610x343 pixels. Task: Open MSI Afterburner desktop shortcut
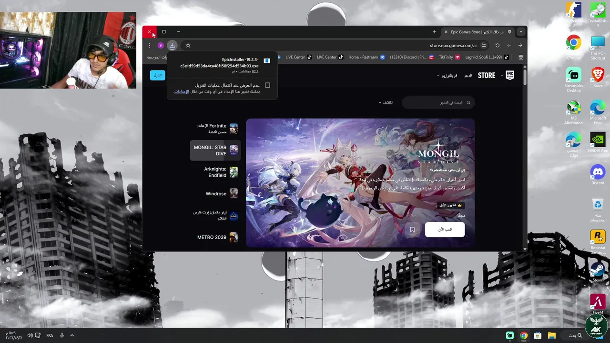click(x=574, y=112)
